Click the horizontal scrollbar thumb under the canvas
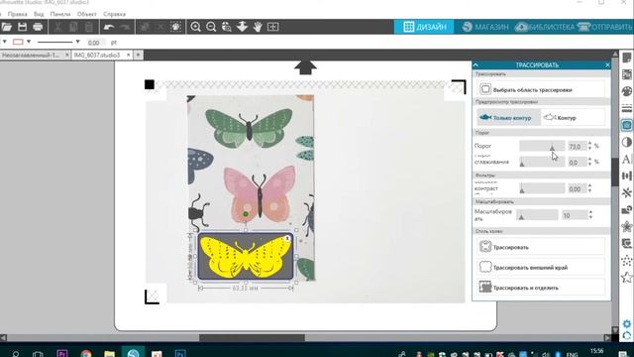This screenshot has width=634, height=357. click(x=252, y=337)
